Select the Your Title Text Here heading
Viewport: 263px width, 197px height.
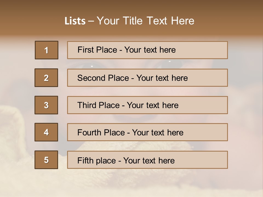[145, 21]
